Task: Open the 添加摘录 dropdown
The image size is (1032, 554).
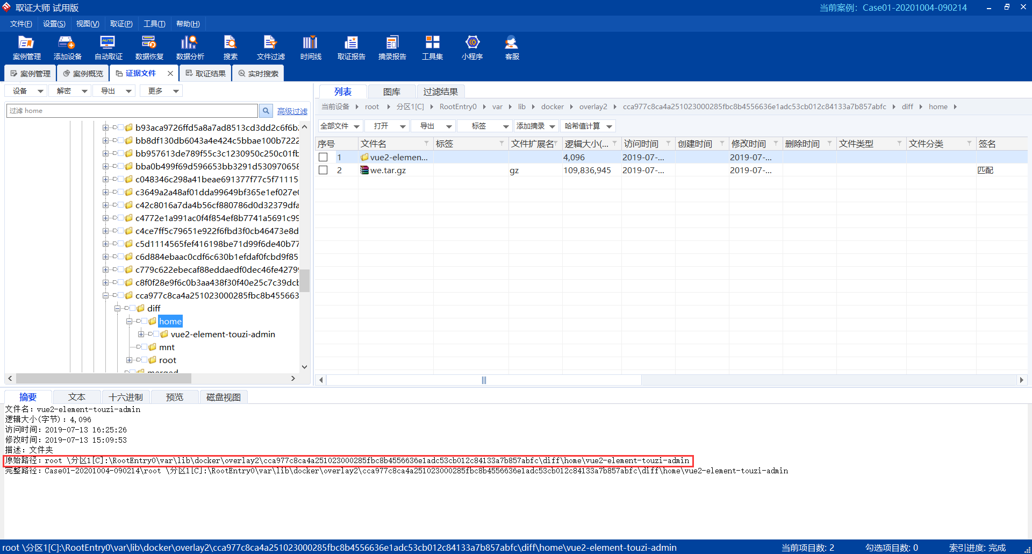Action: pos(536,126)
